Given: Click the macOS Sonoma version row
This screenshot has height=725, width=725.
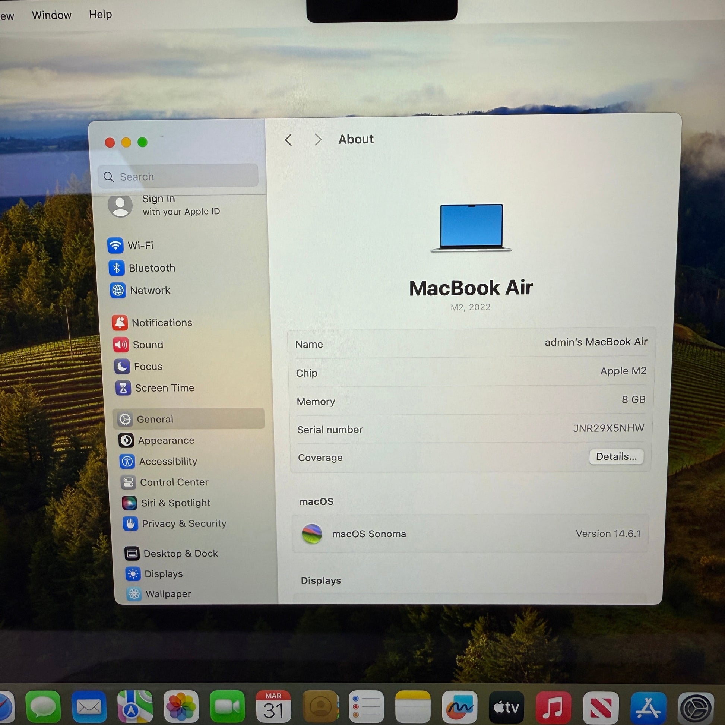Looking at the screenshot, I should (x=471, y=534).
